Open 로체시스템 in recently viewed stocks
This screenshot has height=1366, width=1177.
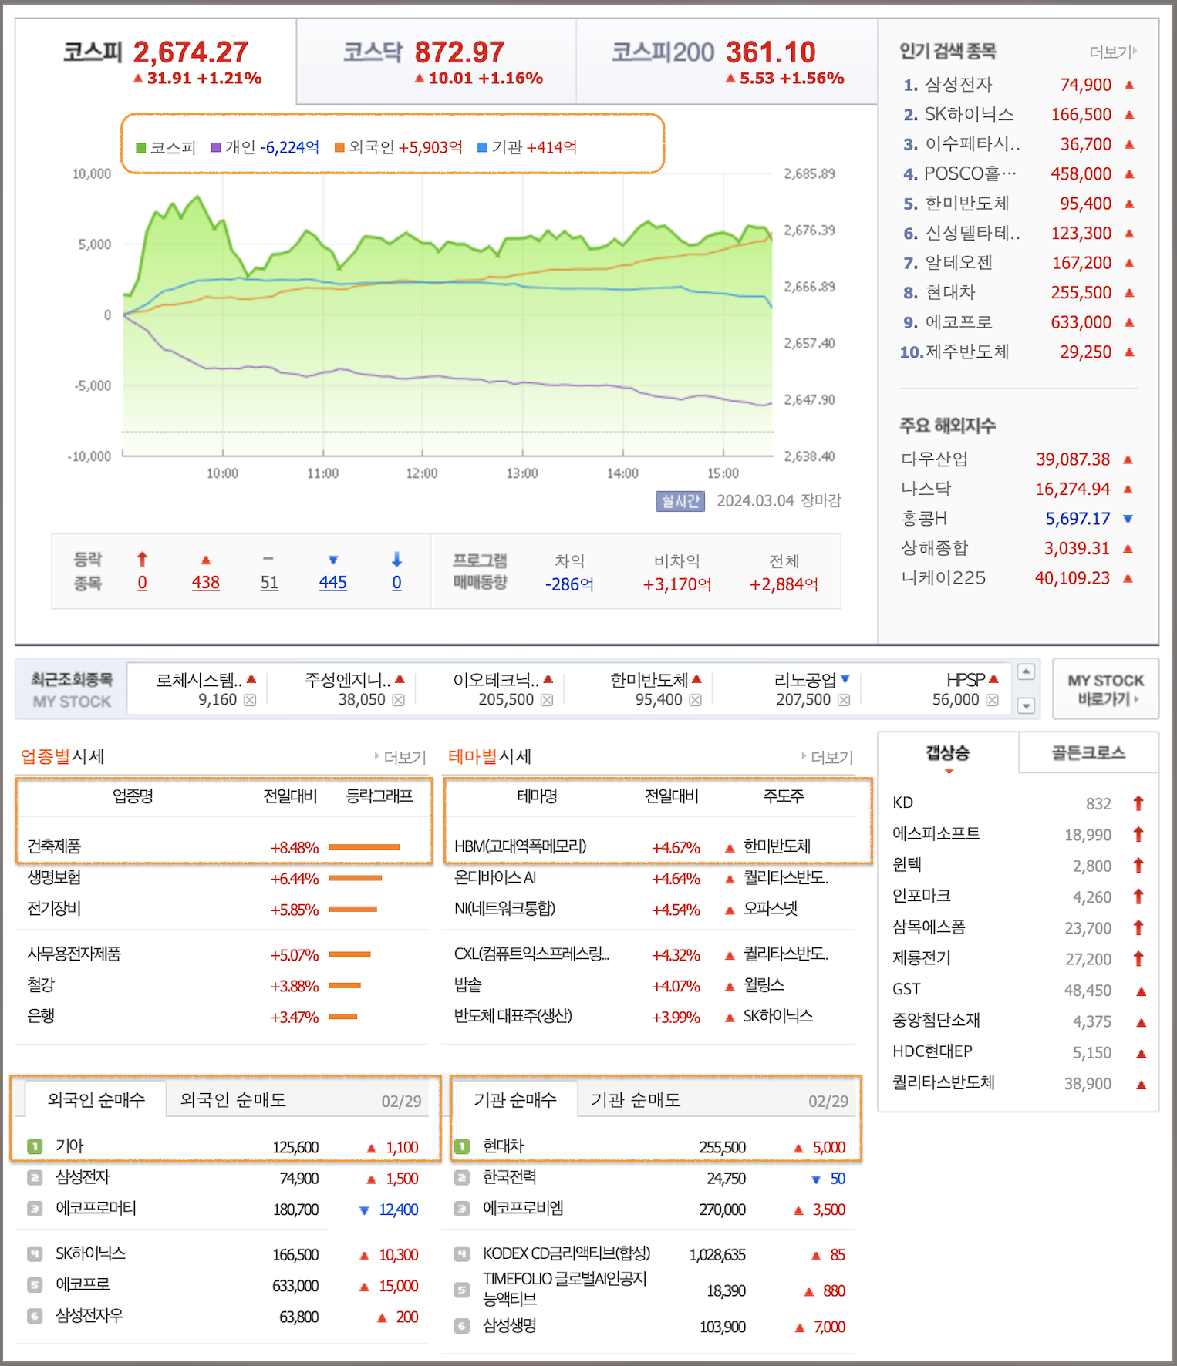coord(199,680)
